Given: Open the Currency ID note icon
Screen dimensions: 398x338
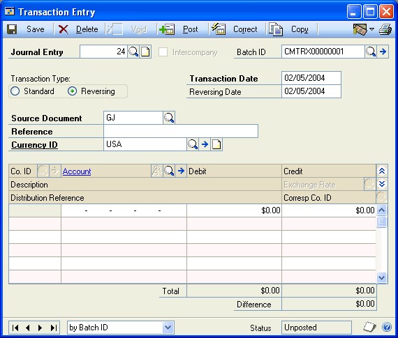Looking at the screenshot, I should pos(216,144).
